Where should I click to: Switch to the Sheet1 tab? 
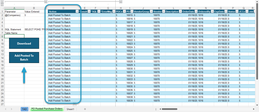(x=70, y=109)
